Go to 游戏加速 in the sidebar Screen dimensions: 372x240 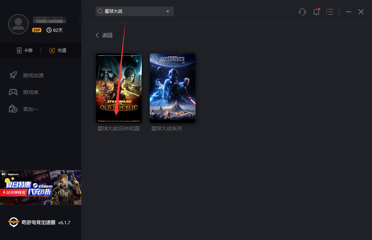tap(33, 75)
